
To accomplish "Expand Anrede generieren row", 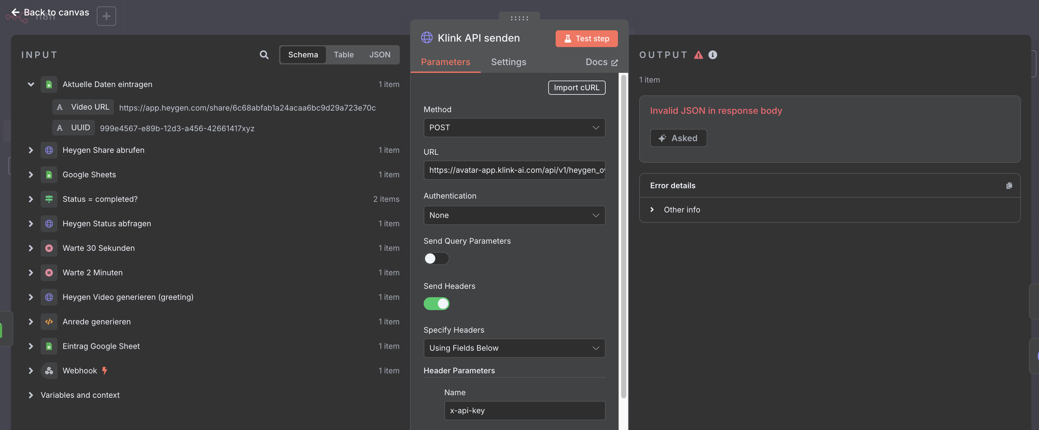I will pyautogui.click(x=31, y=322).
